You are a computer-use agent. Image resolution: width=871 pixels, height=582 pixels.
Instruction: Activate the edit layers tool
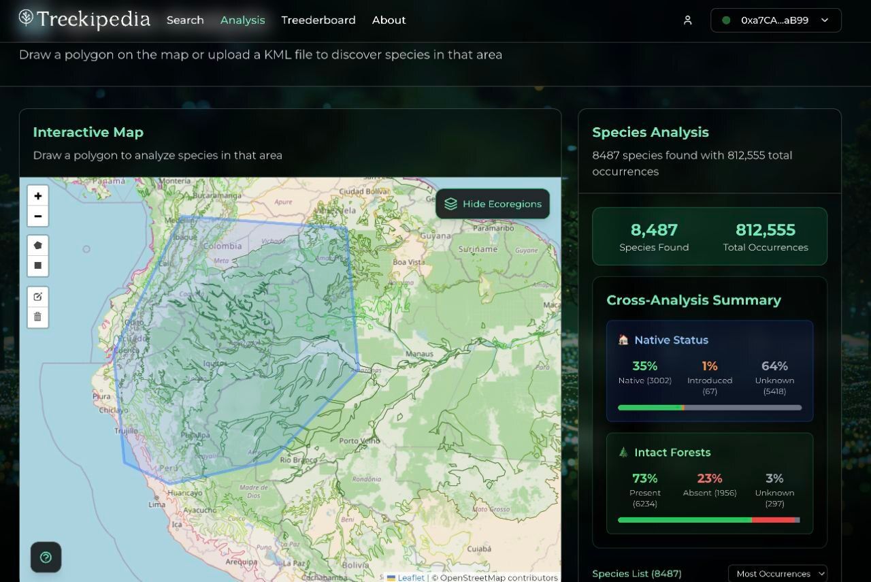pos(38,297)
